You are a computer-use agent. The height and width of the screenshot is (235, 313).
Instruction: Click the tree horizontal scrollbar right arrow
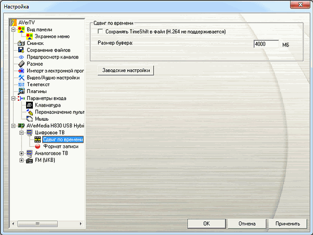point(81,224)
